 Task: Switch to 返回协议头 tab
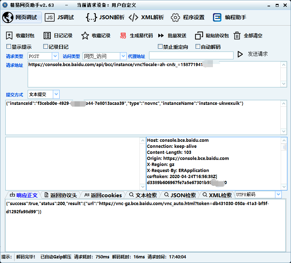coord(61,195)
